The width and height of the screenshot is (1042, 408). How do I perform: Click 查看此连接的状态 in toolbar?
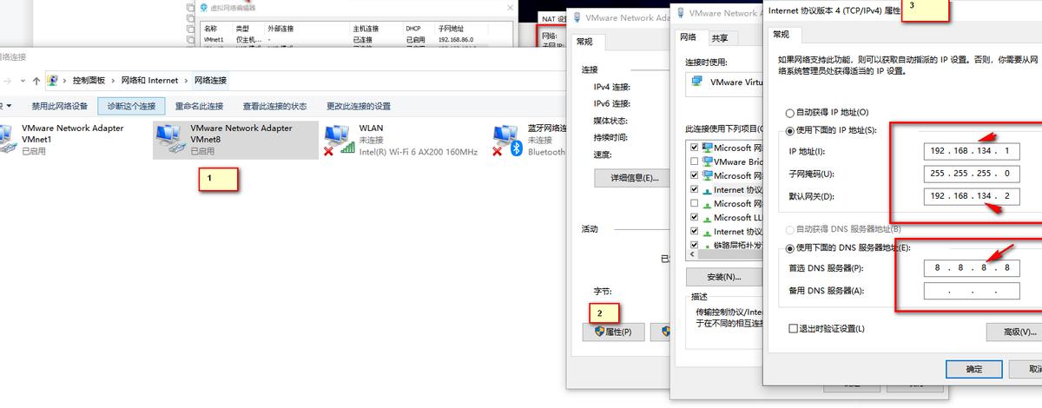[274, 106]
